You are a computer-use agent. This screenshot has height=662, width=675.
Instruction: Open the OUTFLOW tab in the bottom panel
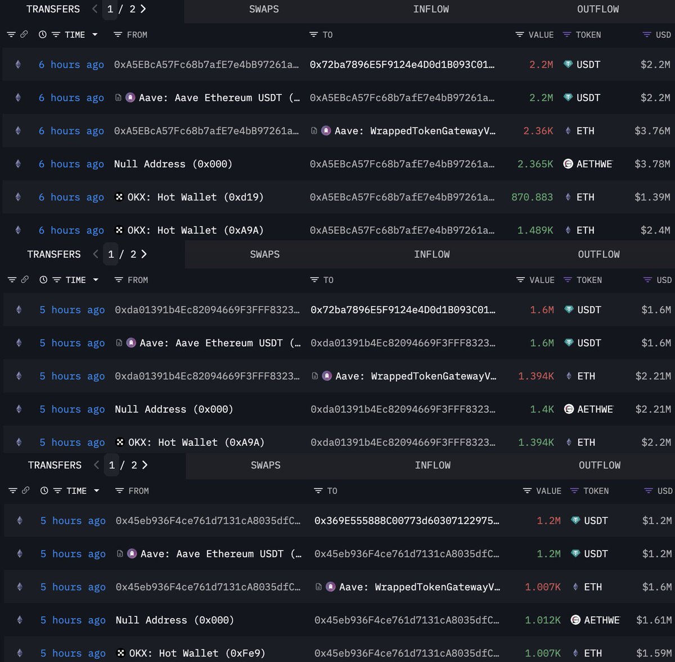pos(600,465)
